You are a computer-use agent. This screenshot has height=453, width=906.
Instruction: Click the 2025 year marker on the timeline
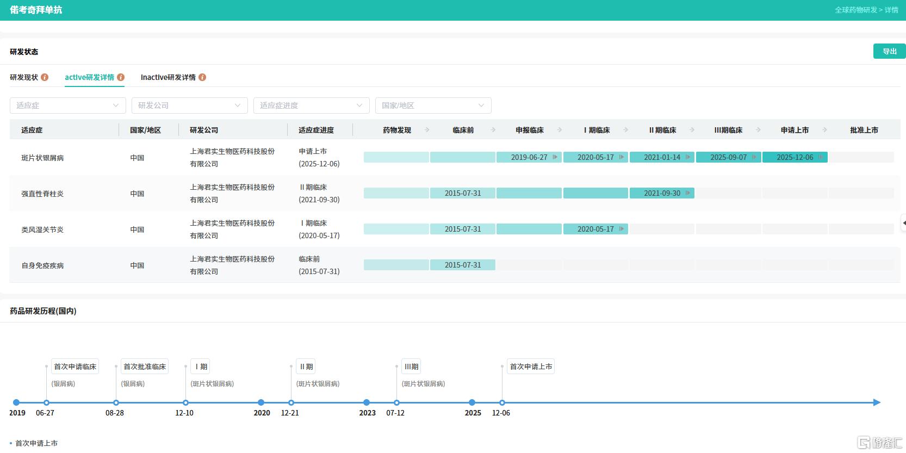click(472, 402)
